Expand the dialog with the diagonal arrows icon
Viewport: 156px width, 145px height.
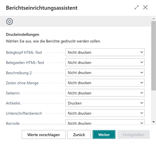137,7
